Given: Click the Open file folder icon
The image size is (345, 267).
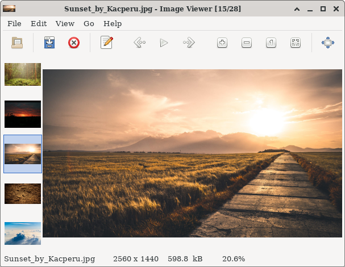Looking at the screenshot, I should point(17,43).
